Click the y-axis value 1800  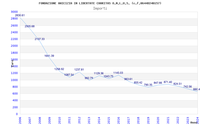click(14, 53)
